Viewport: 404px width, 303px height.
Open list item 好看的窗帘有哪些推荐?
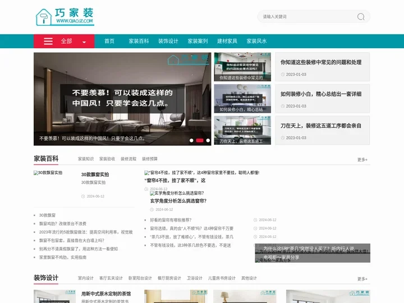pyautogui.click(x=171, y=220)
